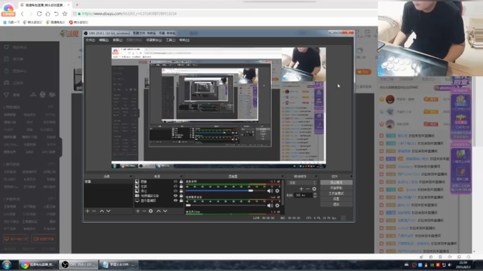Open Windows Start menu orb
Viewport: 483px width, 271px height.
click(x=7, y=264)
